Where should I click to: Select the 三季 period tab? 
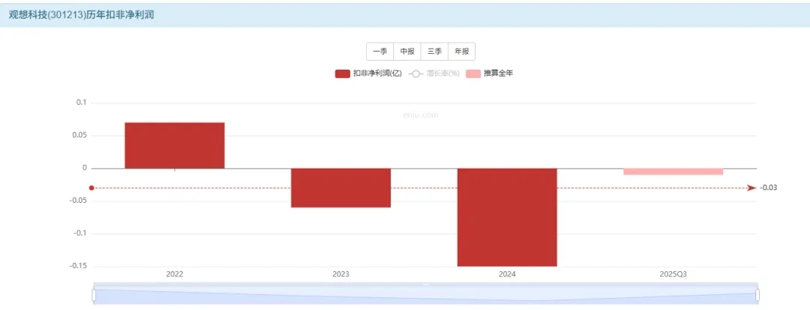(x=434, y=52)
